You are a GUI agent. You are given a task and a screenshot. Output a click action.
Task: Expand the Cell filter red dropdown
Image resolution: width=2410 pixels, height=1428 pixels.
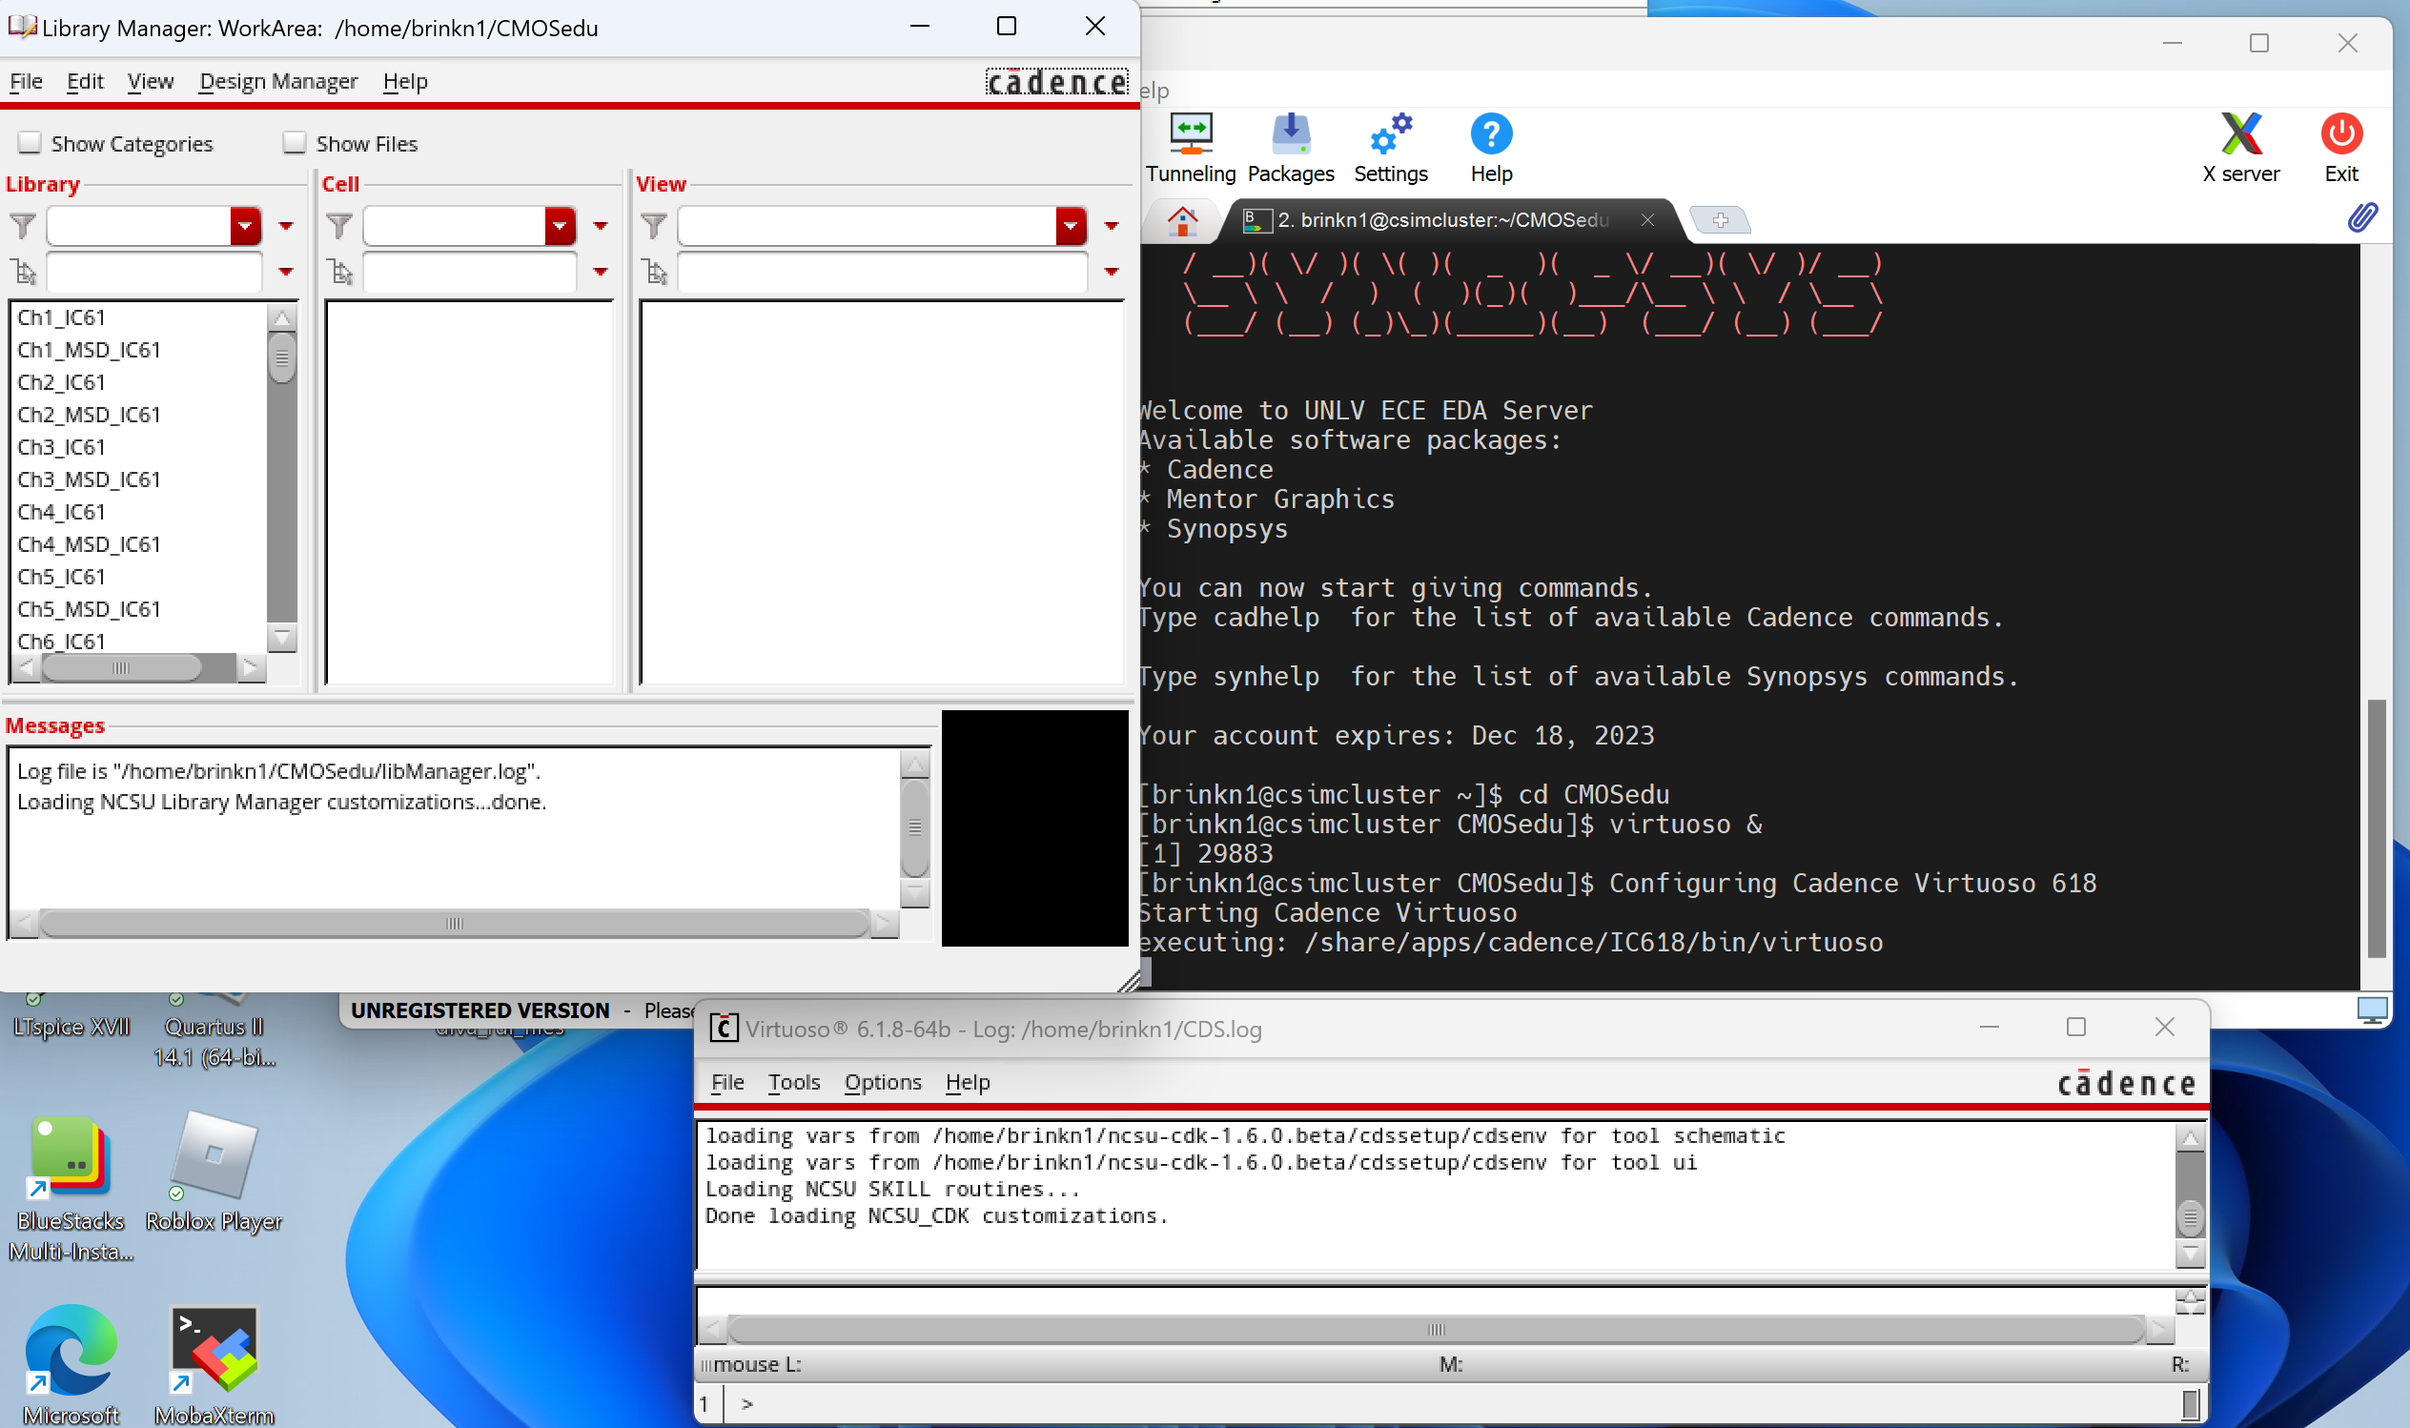(560, 226)
